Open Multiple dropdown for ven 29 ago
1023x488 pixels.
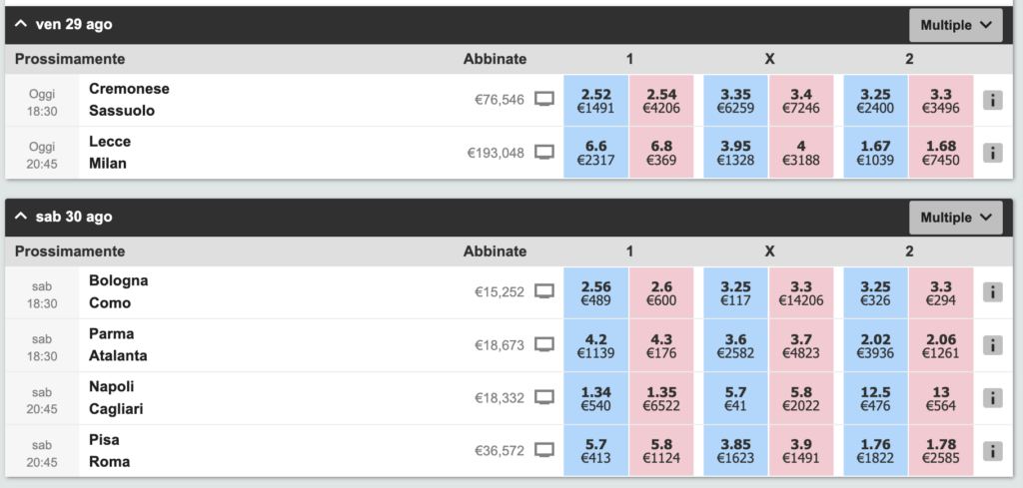point(956,25)
